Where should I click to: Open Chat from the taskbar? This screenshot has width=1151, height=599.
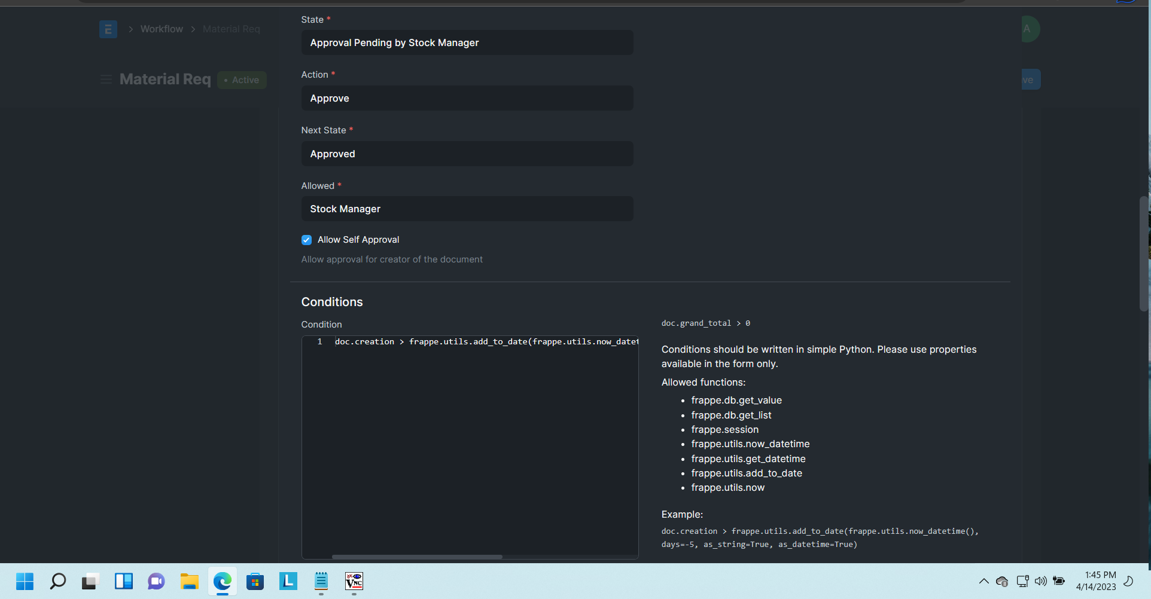tap(156, 580)
